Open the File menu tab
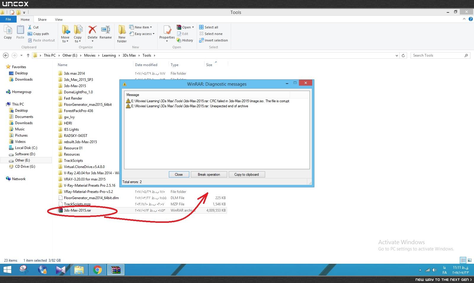 click(8, 19)
